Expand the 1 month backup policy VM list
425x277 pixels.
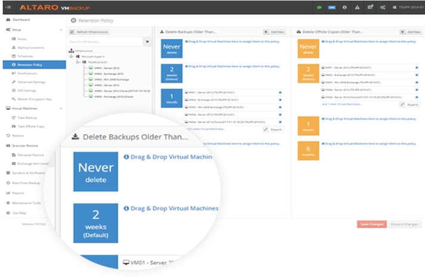[273, 130]
